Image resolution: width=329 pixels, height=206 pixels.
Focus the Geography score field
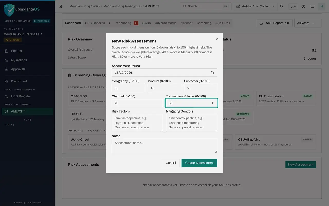[128, 88]
